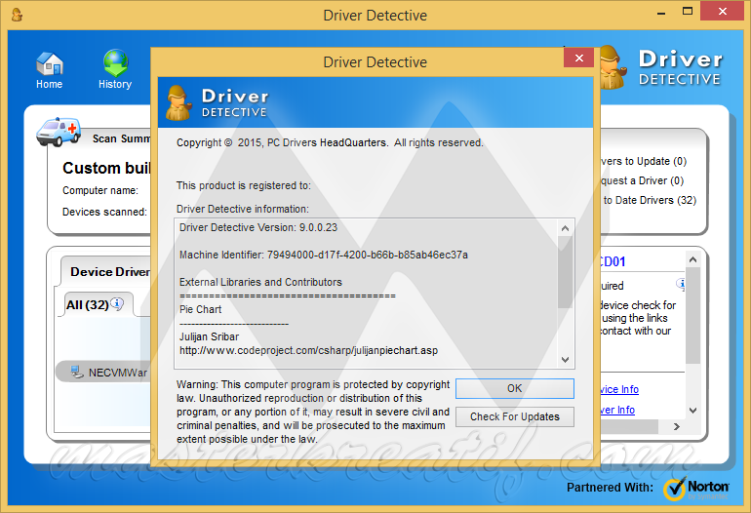
Task: Click the right panel vertical scrollbar thumb
Action: (x=692, y=315)
